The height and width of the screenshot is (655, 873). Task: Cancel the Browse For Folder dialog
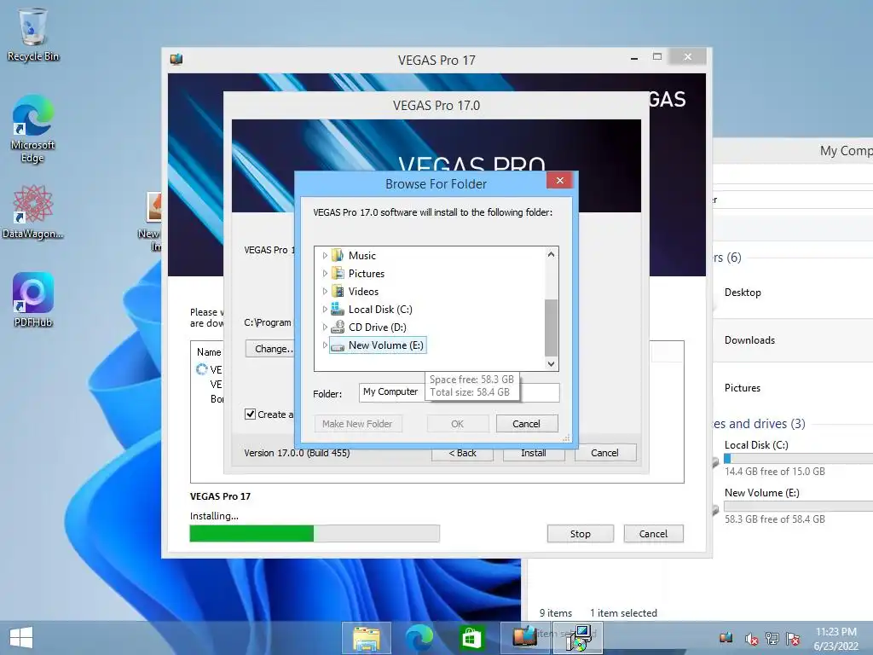[x=526, y=423]
